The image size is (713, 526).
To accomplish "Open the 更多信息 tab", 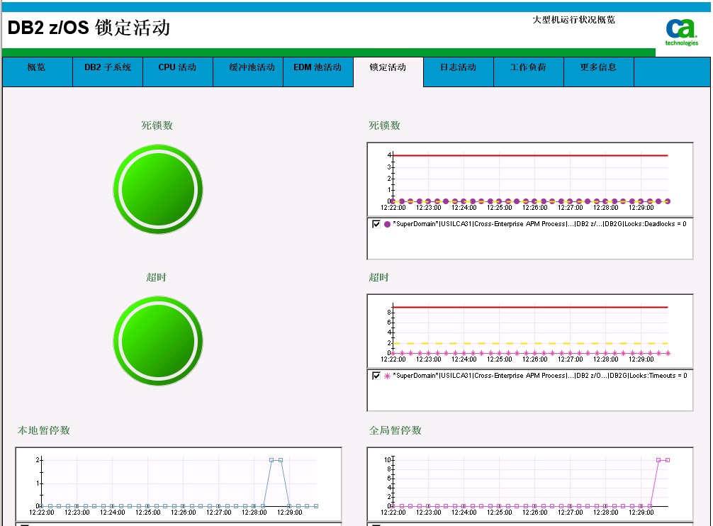I will point(598,67).
